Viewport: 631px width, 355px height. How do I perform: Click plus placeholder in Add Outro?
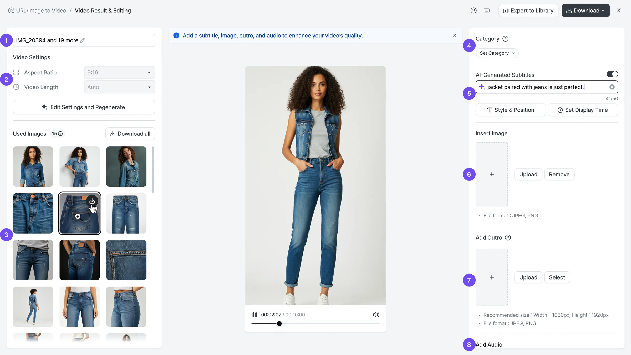tap(492, 277)
